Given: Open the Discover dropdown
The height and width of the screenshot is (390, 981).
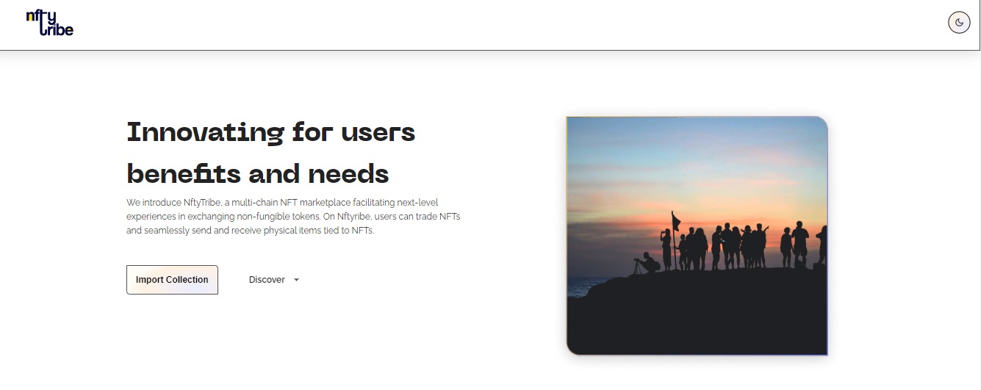Looking at the screenshot, I should [x=274, y=280].
